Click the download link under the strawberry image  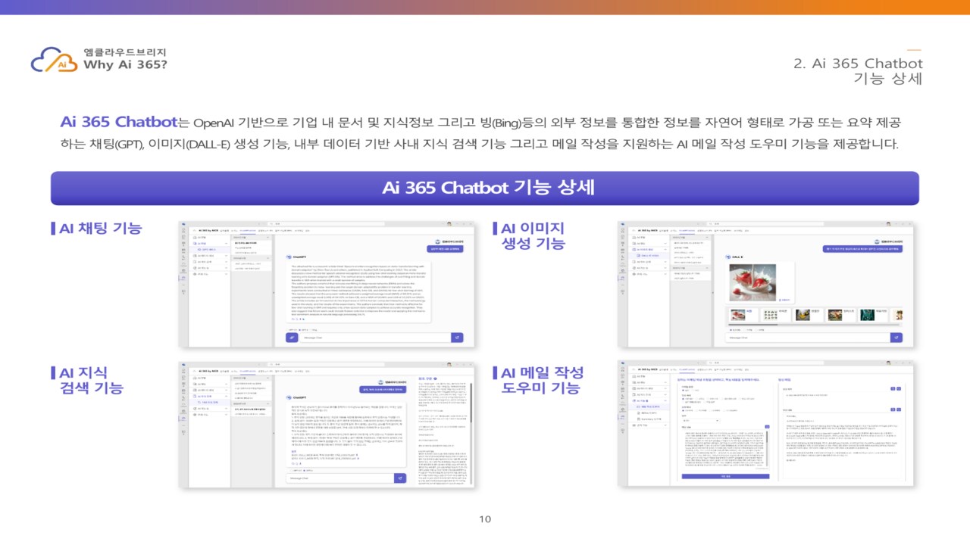[784, 300]
